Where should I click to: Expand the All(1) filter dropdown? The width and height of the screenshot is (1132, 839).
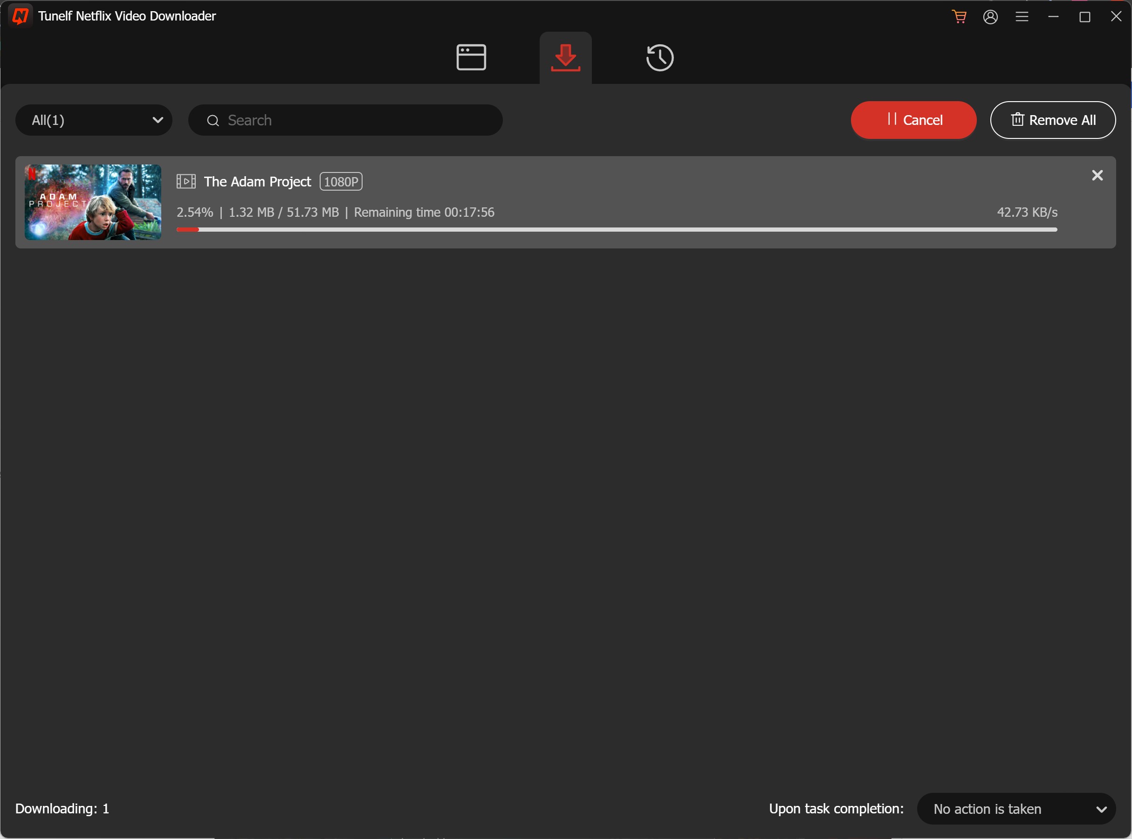click(x=94, y=120)
